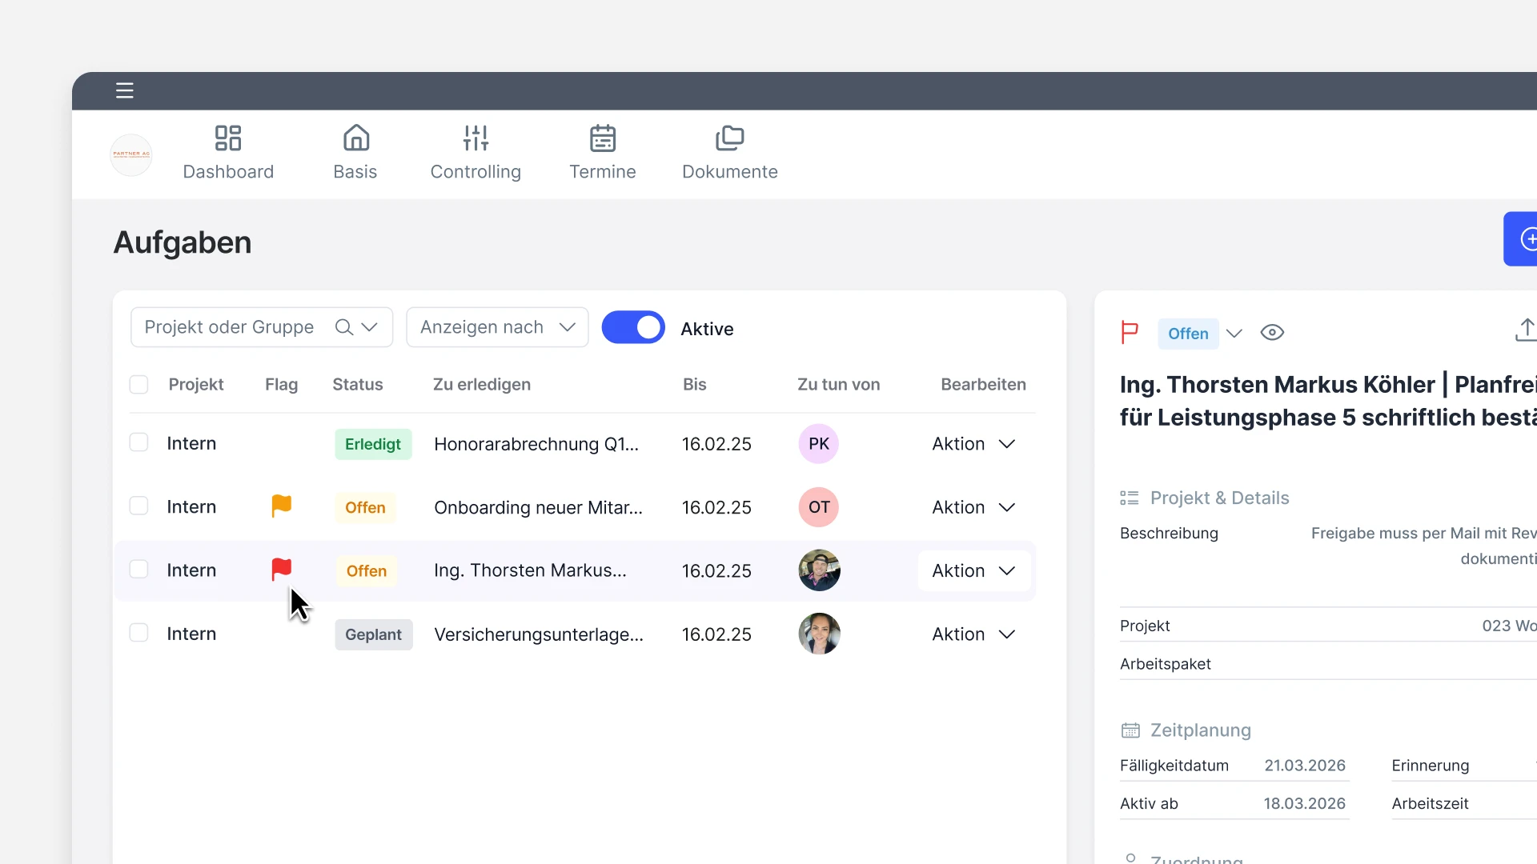1537x864 pixels.
Task: Expand Aktion dropdown for Versicherungsunterlagen row
Action: coord(973,634)
